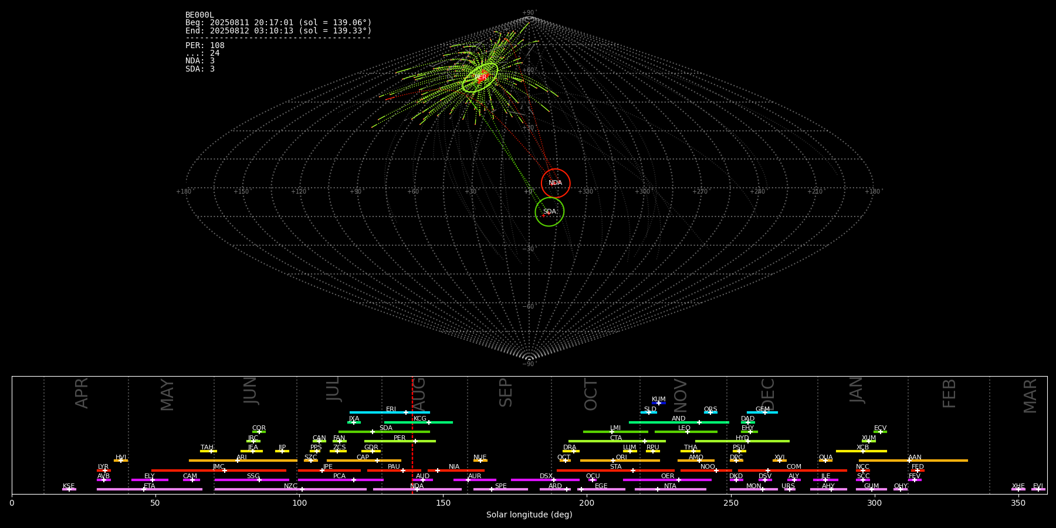Click the DEC month label
The height and width of the screenshot is (528, 1056).
(768, 395)
